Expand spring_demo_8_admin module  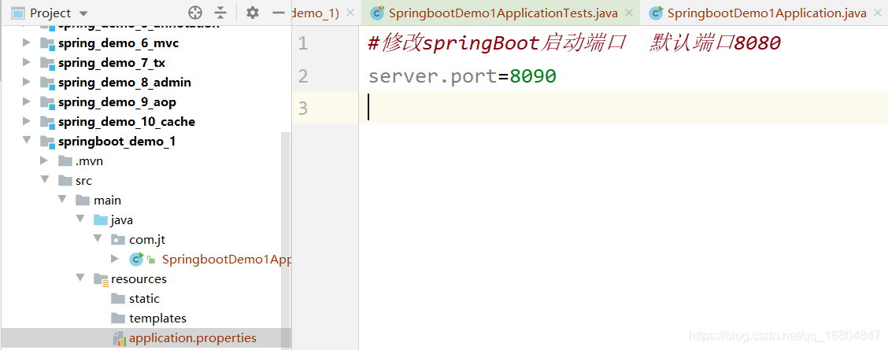pyautogui.click(x=26, y=82)
